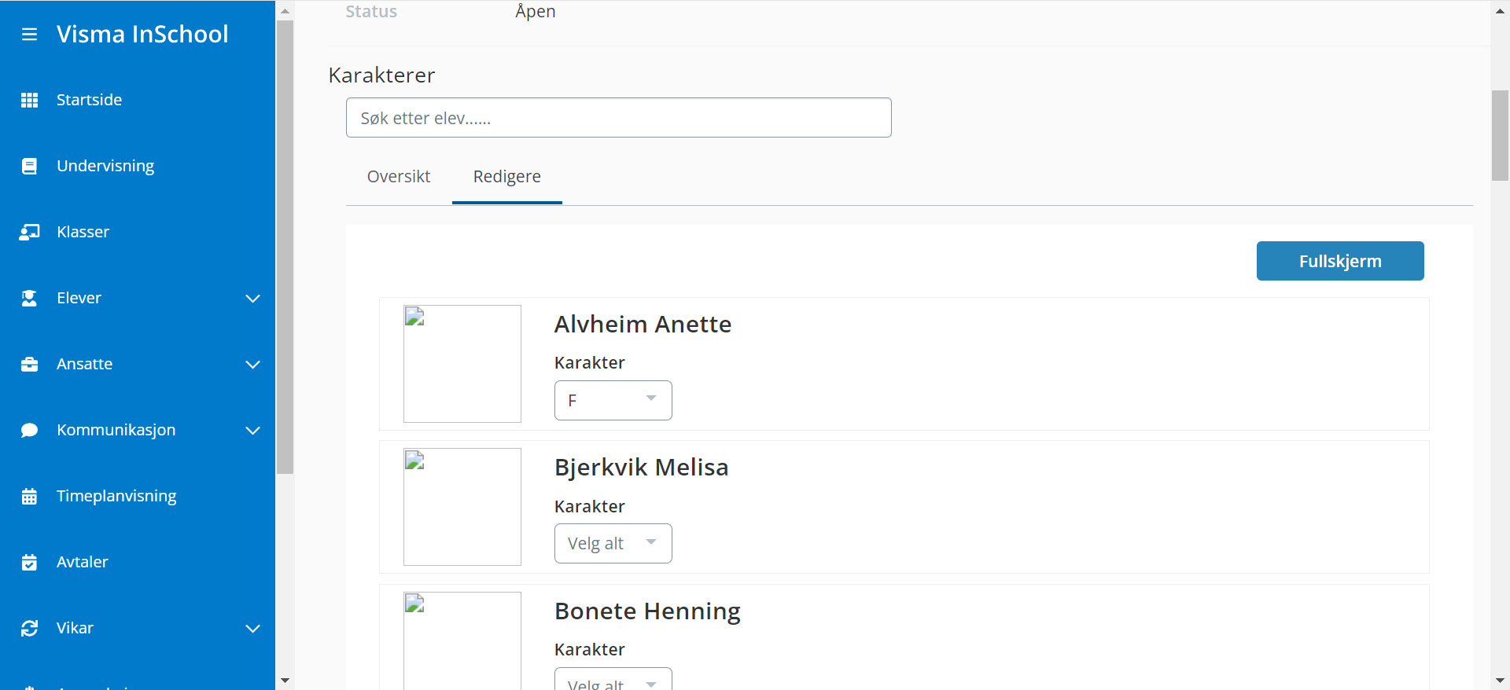Click the Elever student icon
1510x690 pixels.
coord(29,298)
